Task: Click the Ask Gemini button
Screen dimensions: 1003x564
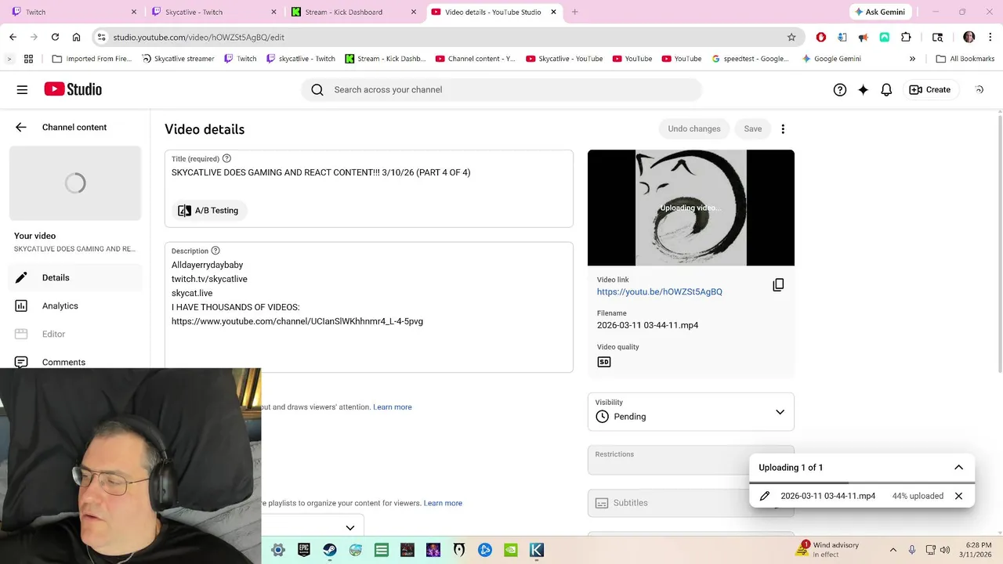Action: (x=882, y=12)
